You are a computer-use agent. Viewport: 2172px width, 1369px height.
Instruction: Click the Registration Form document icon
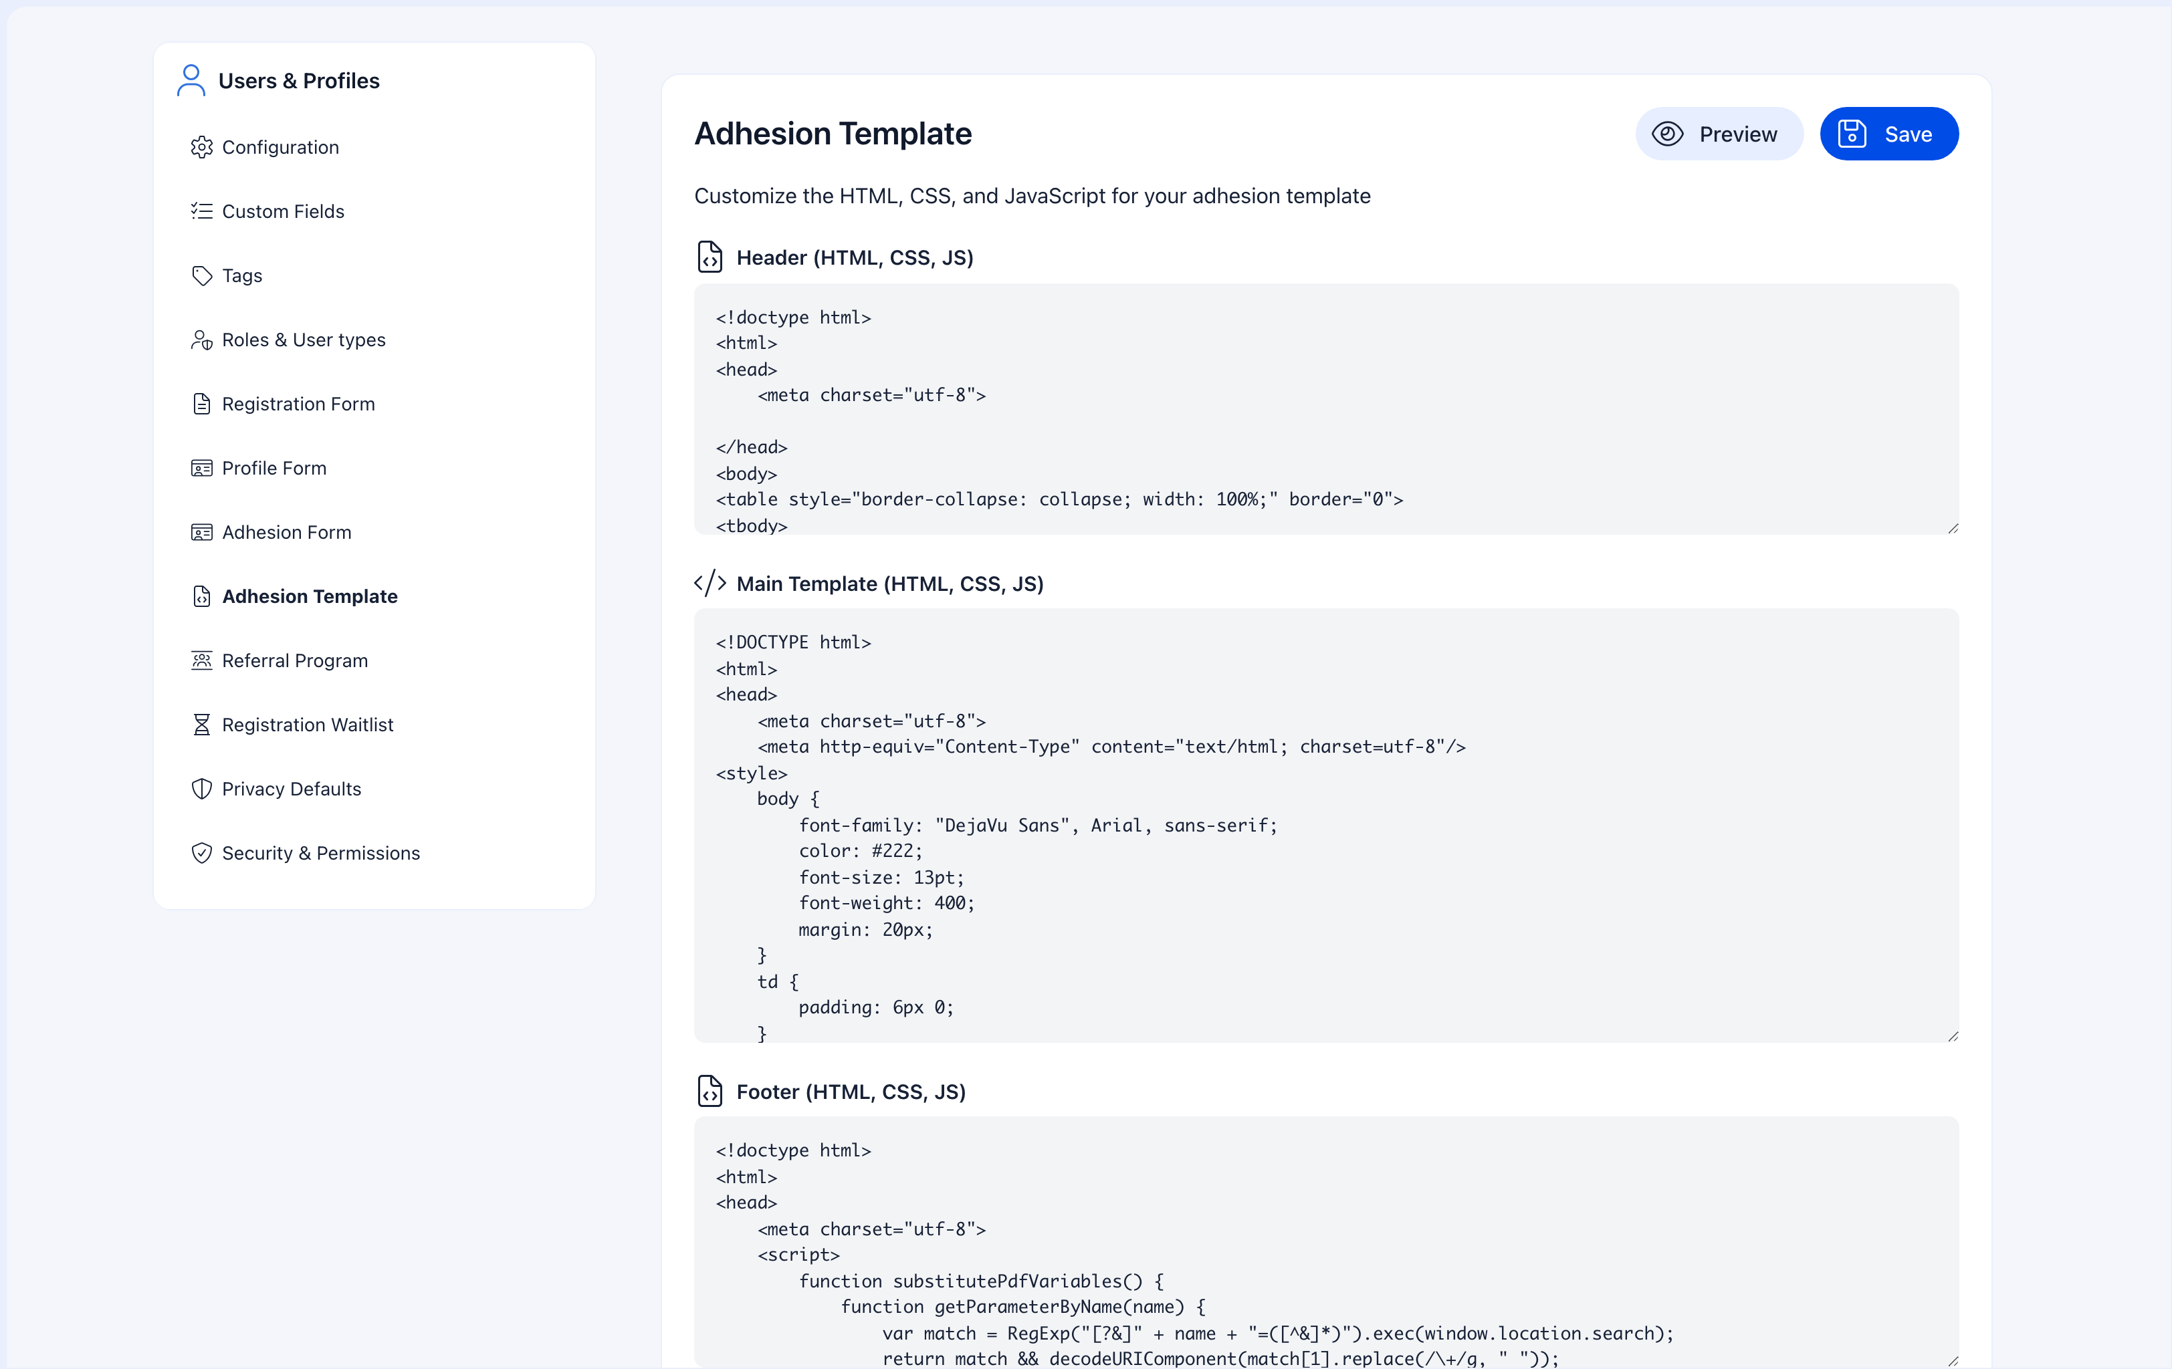201,403
